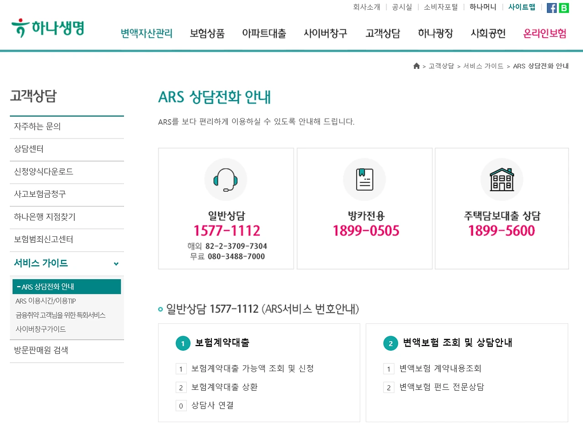Click 변액보험 조회 및 상담안내 heading
Screen dimensions: 583x424
click(458, 343)
